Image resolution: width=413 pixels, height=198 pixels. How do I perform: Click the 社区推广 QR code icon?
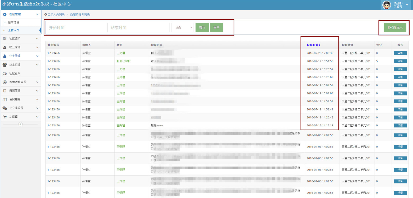tap(5, 39)
